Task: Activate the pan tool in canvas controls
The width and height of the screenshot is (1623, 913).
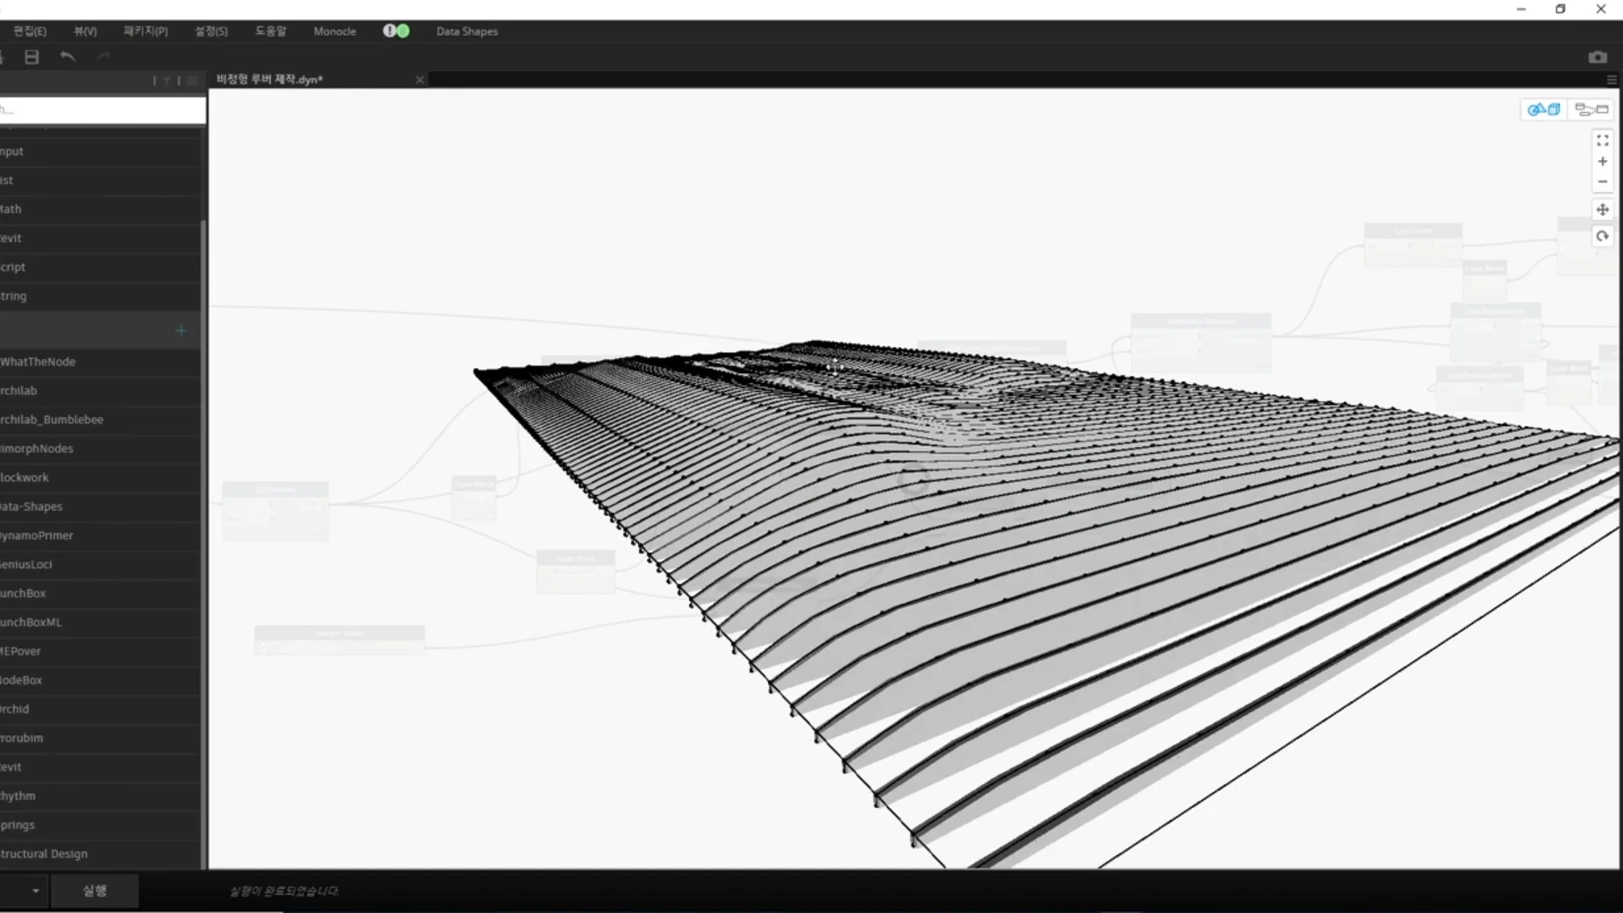Action: tap(1602, 209)
